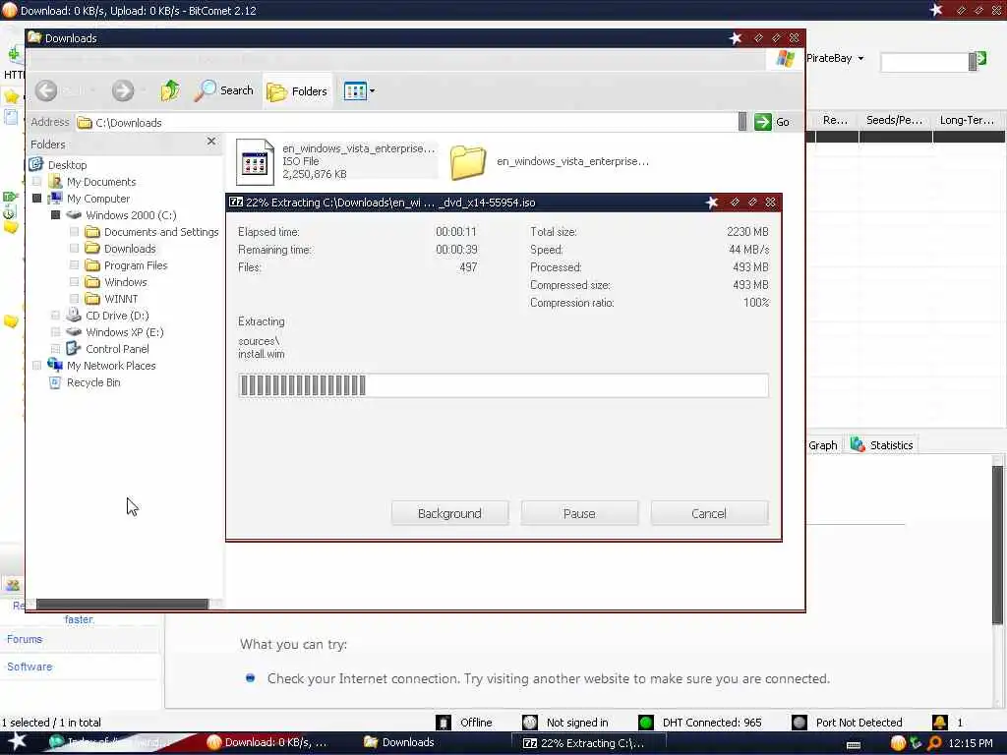The width and height of the screenshot is (1007, 755).
Task: Click Remaining time value 00:00:39
Action: [456, 249]
